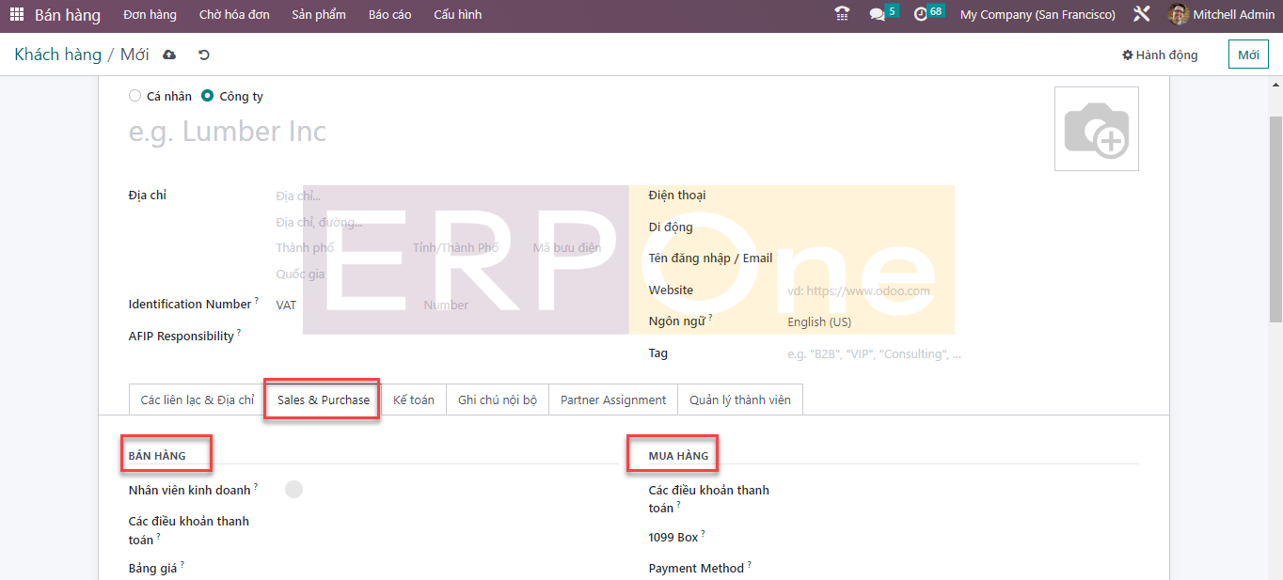This screenshot has height=580, width=1283.
Task: Open the Báo cáo menu
Action: [389, 15]
